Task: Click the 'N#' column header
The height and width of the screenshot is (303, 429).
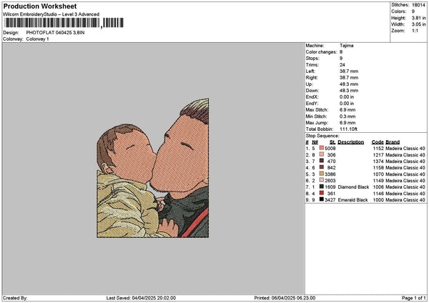Action: point(315,142)
